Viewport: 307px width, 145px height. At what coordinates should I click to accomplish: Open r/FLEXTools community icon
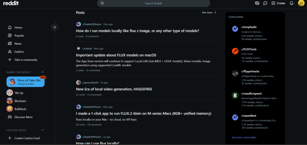(235, 51)
